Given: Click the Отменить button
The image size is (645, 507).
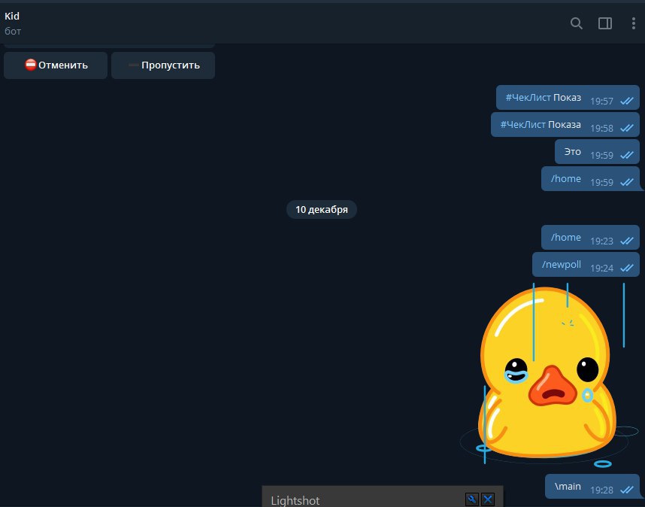Looking at the screenshot, I should click(x=56, y=65).
